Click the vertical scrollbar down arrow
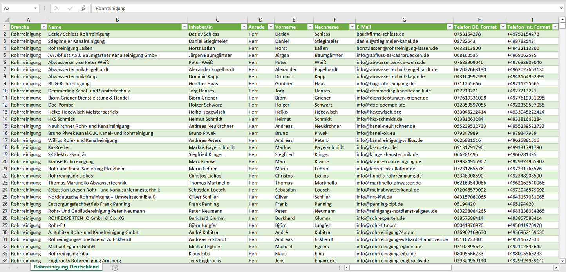Viewport: 566px width, 272px height. tap(562, 260)
